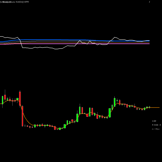Click the V: 0.66 volume value
Image resolution: width=162 pixels, height=162 pixels.
click(155, 125)
